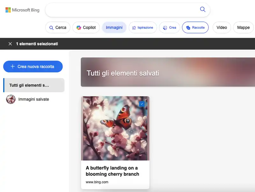Viewport: 255px width, 192px height.
Task: Close the selection bar with X icon
Action: click(10, 44)
